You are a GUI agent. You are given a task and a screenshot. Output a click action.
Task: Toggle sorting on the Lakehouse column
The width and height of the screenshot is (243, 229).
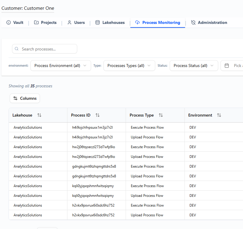point(39,115)
